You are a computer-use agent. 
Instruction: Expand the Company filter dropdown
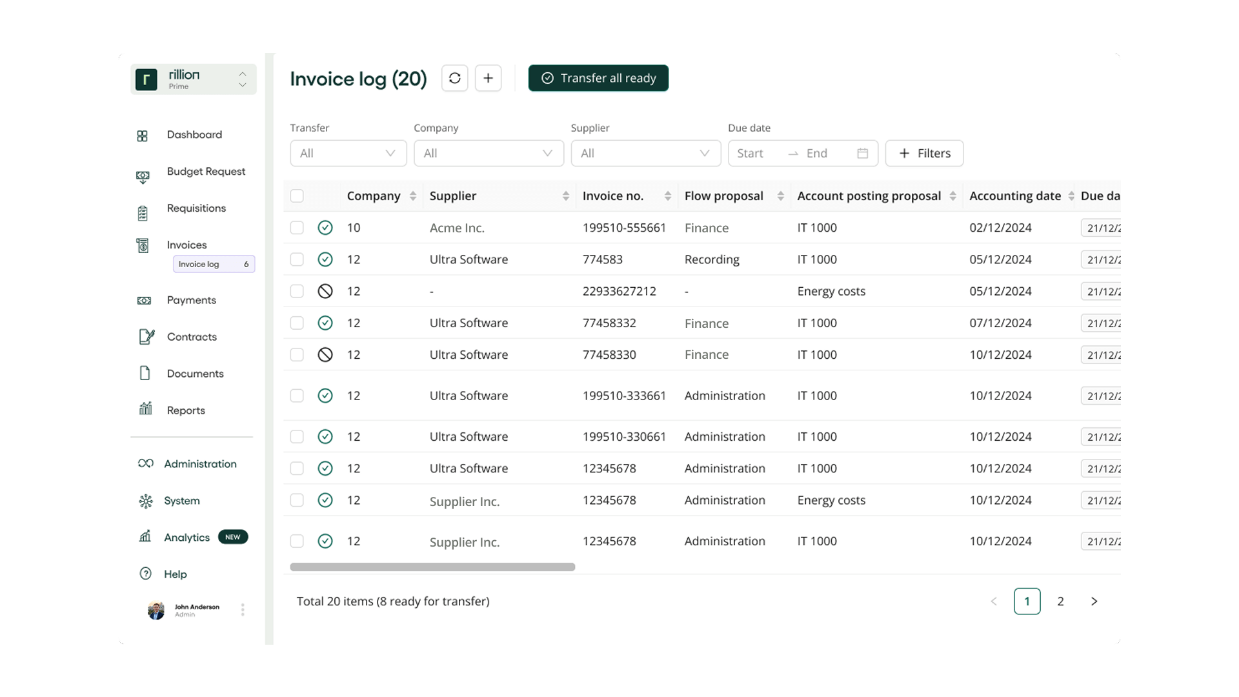(489, 153)
